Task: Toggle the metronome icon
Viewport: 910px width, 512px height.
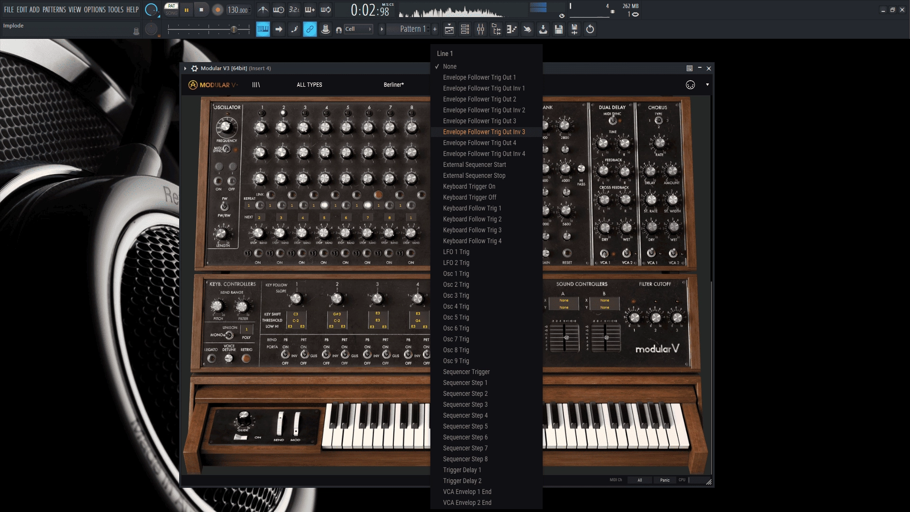Action: coord(263,9)
